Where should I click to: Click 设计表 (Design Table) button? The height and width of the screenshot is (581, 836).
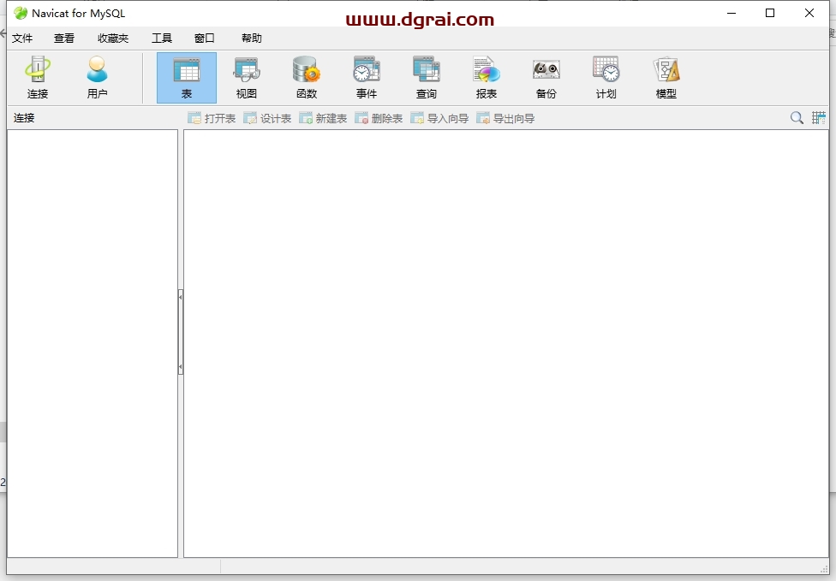click(267, 118)
